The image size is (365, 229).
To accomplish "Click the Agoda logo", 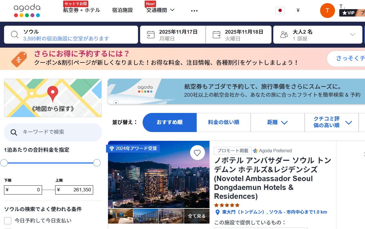I will point(27,11).
